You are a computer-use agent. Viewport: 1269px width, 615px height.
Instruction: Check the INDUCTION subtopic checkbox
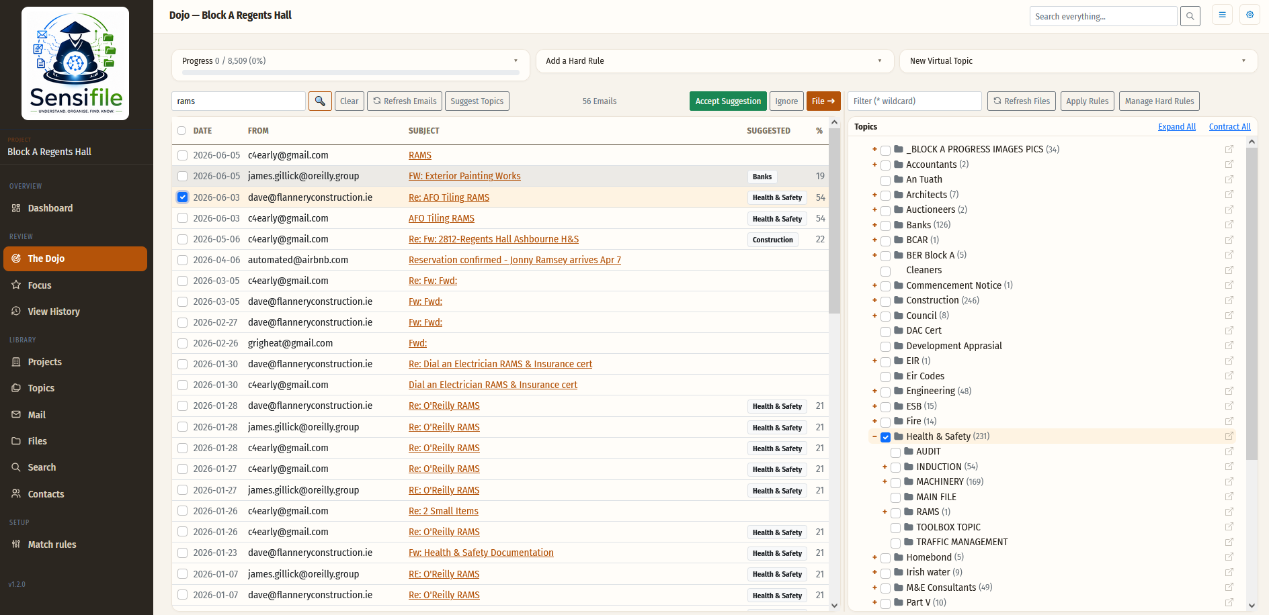[x=895, y=467]
